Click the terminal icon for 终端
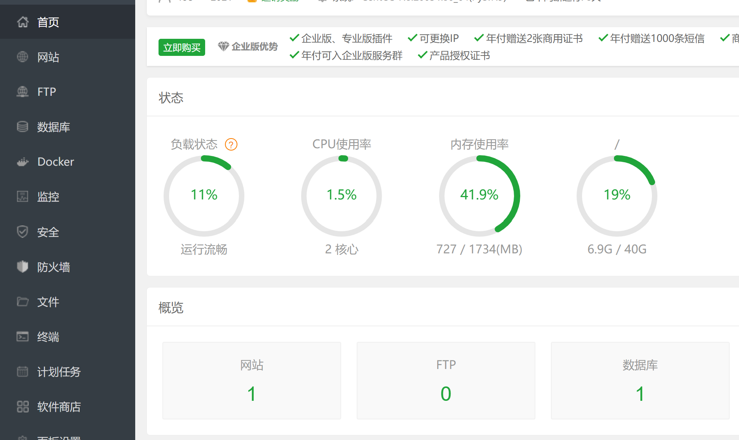The height and width of the screenshot is (440, 739). [23, 336]
